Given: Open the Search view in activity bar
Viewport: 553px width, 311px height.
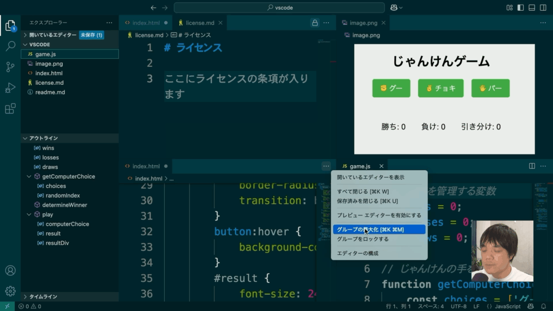Looking at the screenshot, I should [10, 46].
